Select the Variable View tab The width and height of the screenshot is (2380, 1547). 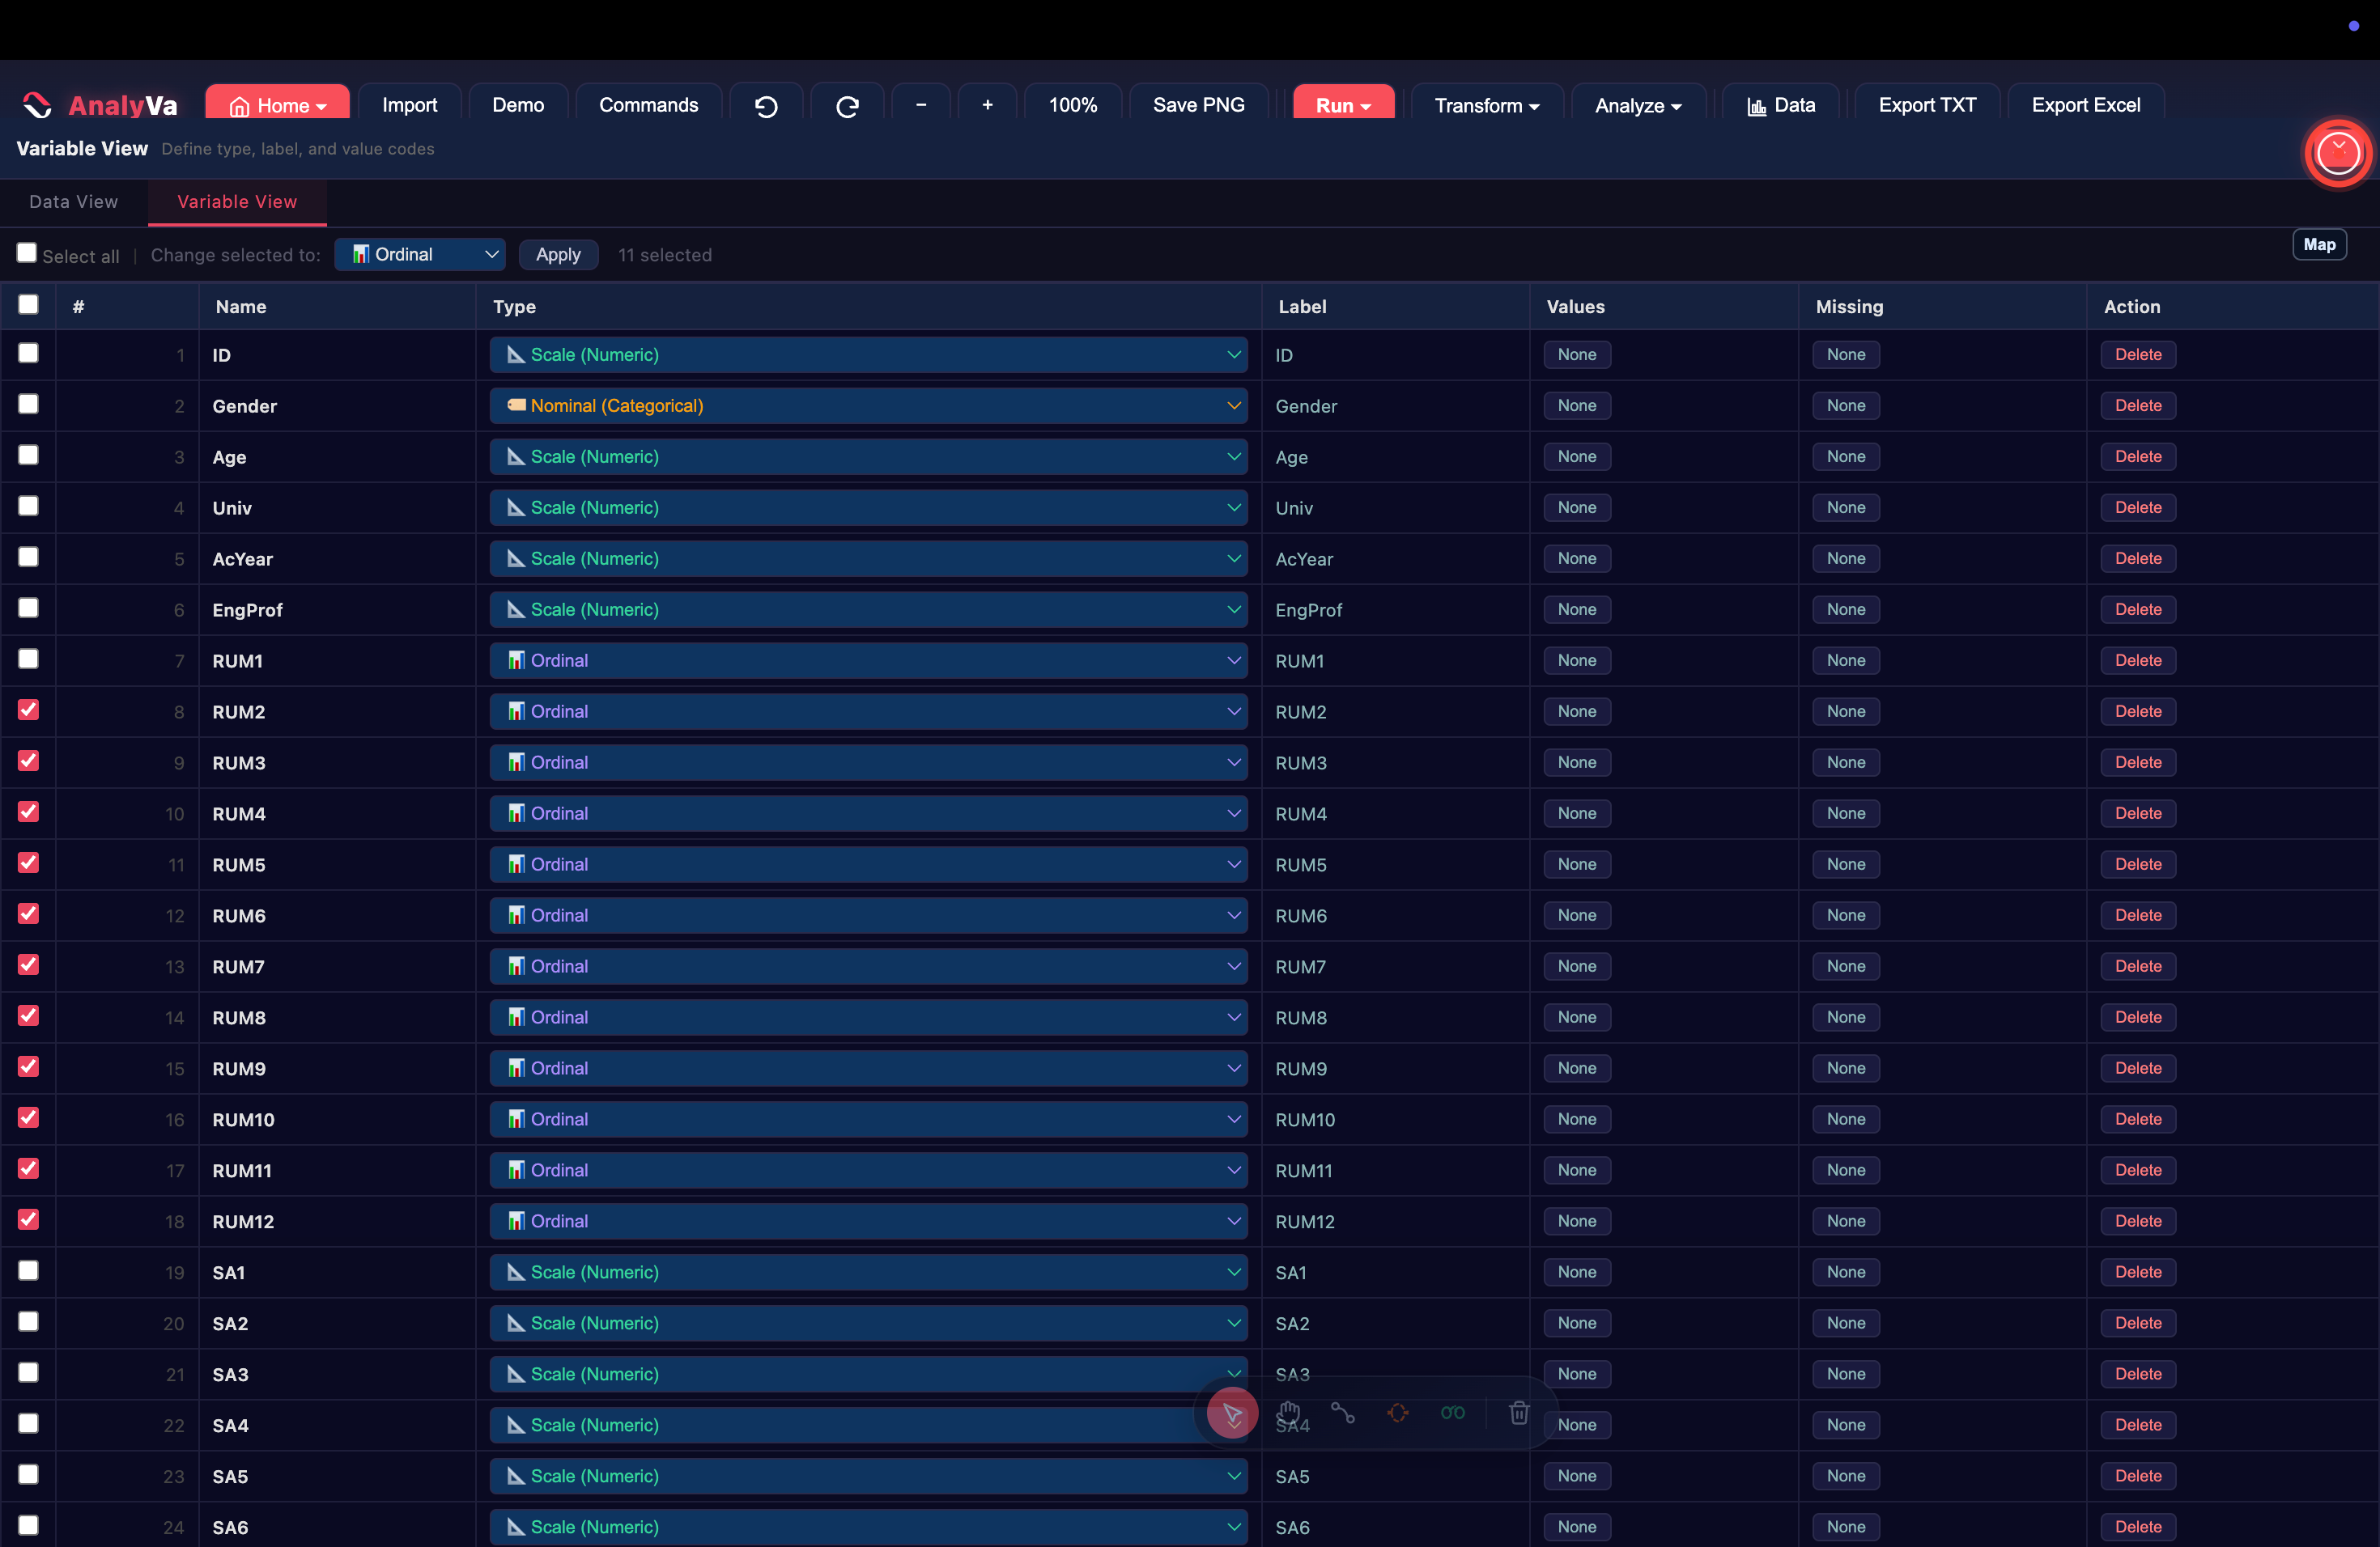(237, 201)
